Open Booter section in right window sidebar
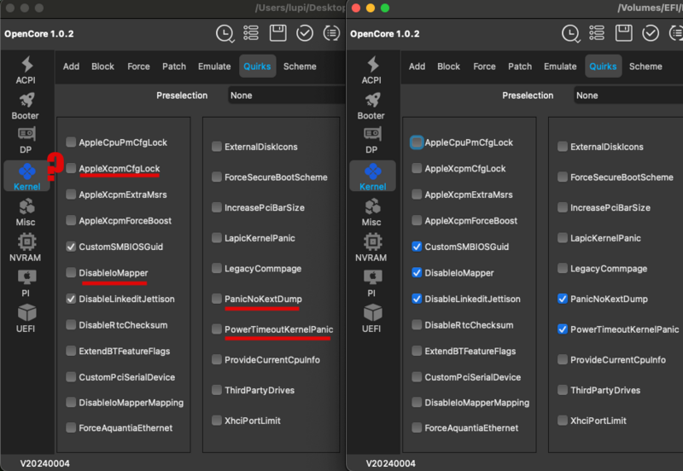 coord(371,106)
